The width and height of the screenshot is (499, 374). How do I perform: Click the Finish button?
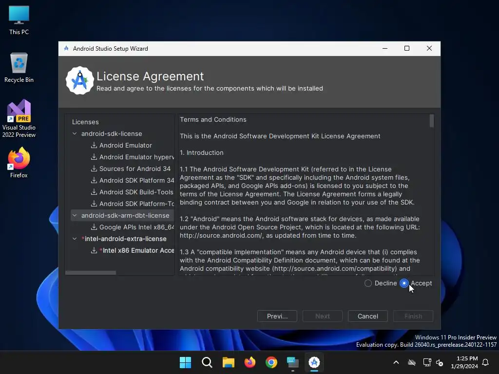(x=413, y=316)
